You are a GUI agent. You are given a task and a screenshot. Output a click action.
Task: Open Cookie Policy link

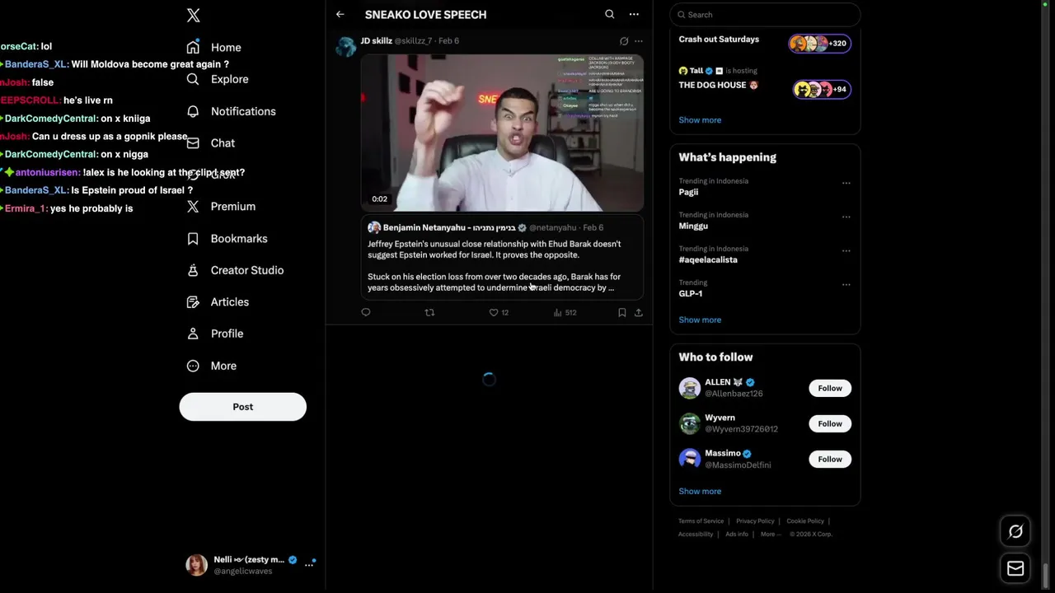coord(805,521)
